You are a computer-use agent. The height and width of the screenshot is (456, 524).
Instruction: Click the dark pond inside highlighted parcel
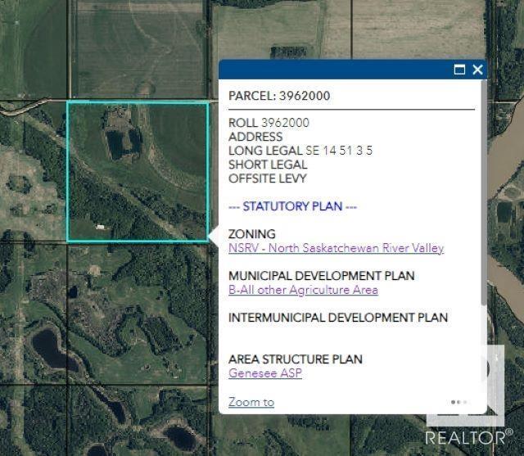[120, 145]
